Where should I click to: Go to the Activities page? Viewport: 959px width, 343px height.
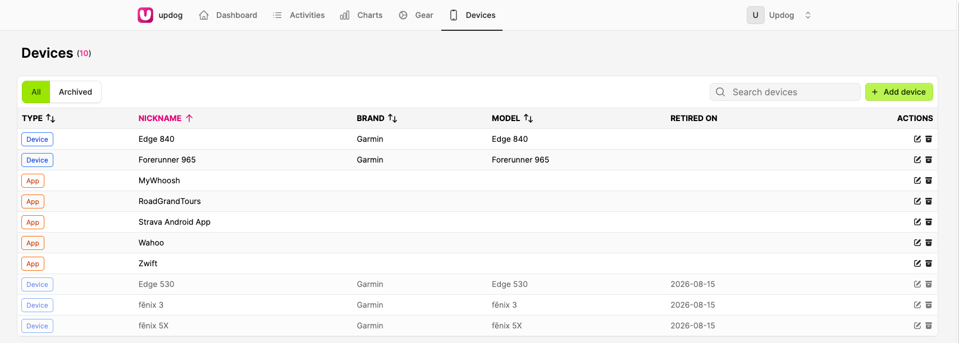click(299, 15)
